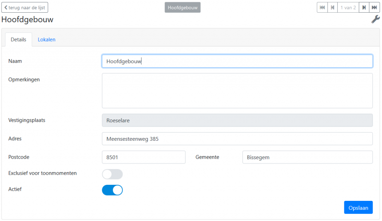Enable Exclusief voor toonmomenten switch
The height and width of the screenshot is (221, 382).
112,174
